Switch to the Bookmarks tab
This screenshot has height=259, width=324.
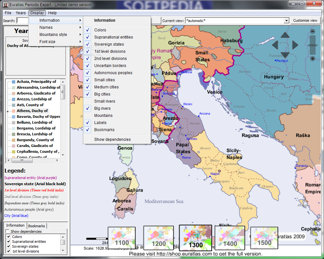(x=37, y=226)
